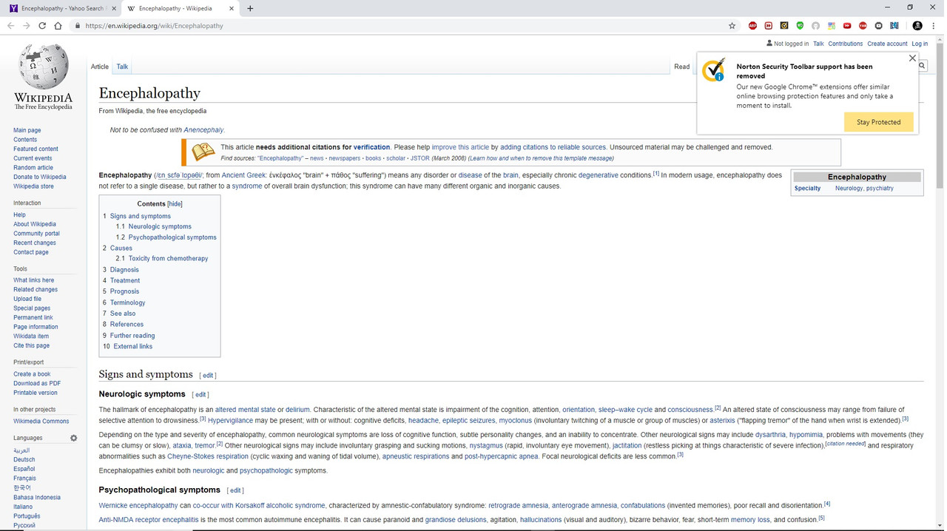Open the red YouTube fast-forward extension icon
This screenshot has width=947, height=531.
[847, 26]
